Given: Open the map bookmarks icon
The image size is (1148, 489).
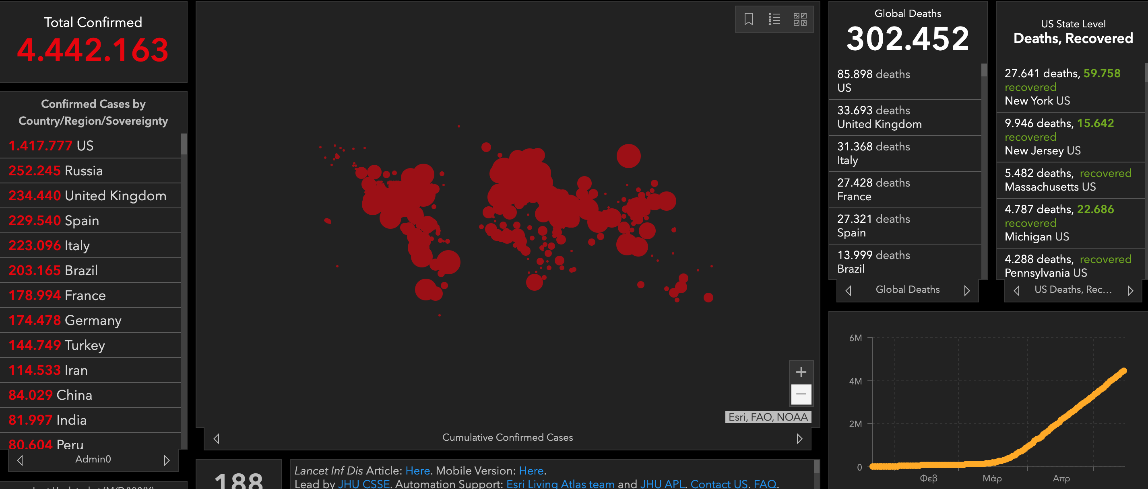Looking at the screenshot, I should [x=748, y=19].
